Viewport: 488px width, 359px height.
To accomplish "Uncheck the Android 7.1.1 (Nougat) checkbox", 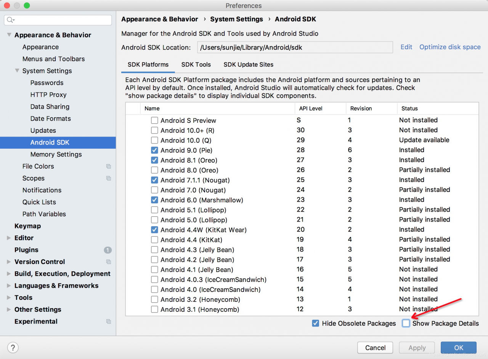I will click(154, 180).
